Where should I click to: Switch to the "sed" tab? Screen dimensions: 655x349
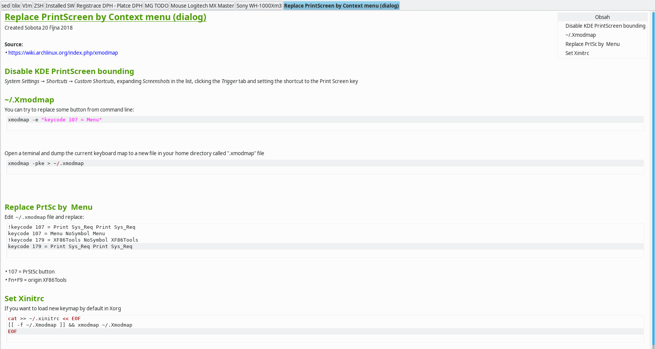click(x=5, y=5)
